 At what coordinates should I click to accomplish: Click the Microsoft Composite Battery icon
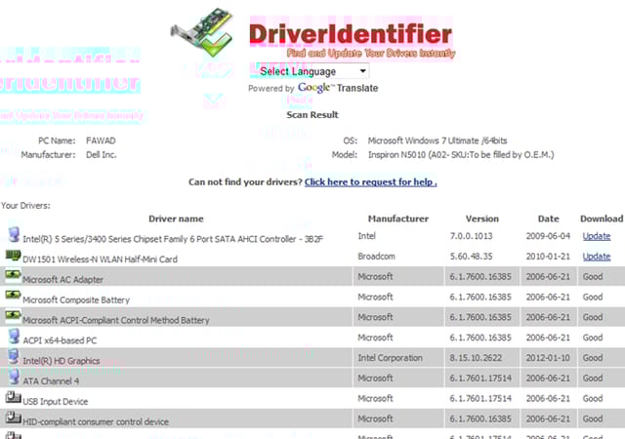[13, 296]
